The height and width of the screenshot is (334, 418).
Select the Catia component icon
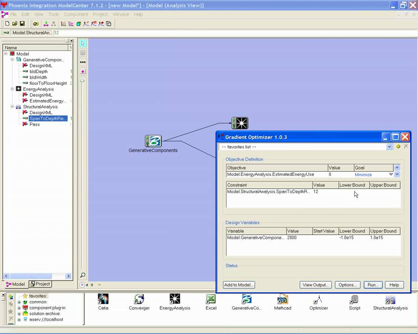click(103, 299)
